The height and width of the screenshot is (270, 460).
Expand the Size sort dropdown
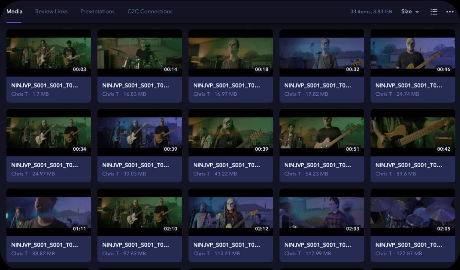(x=410, y=12)
